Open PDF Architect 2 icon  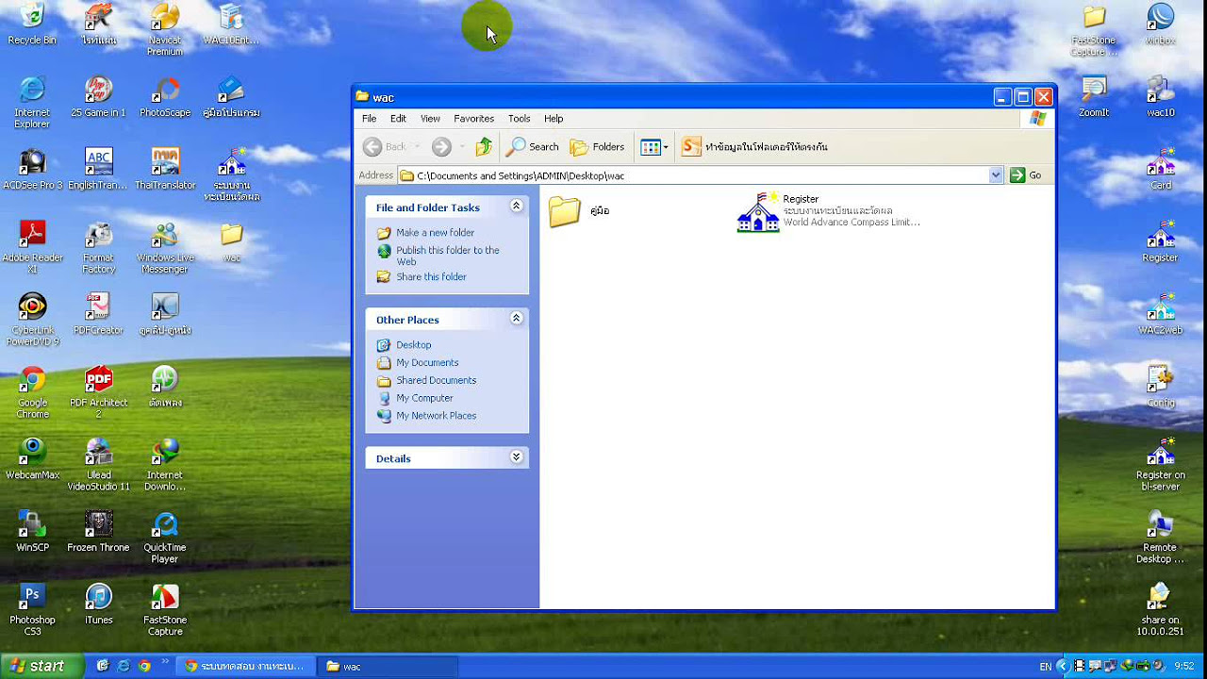(x=98, y=392)
